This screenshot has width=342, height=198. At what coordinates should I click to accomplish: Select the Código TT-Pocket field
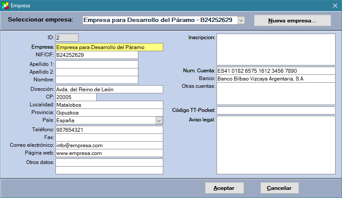coord(275,111)
